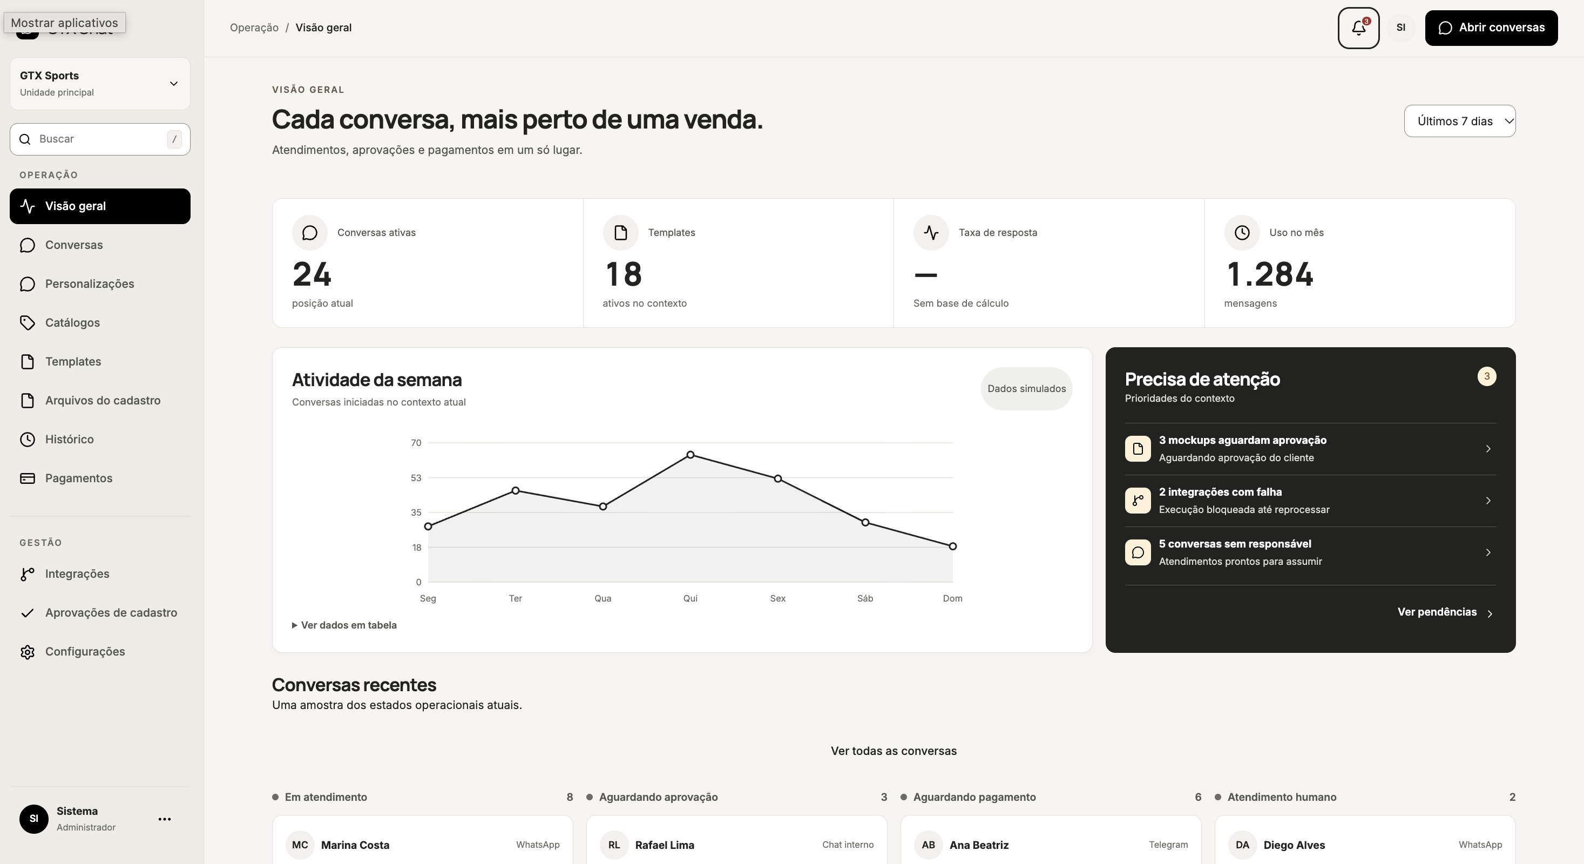Open Arquivos do cadastro in sidebar
Screen dimensions: 1584x864
(x=100, y=400)
